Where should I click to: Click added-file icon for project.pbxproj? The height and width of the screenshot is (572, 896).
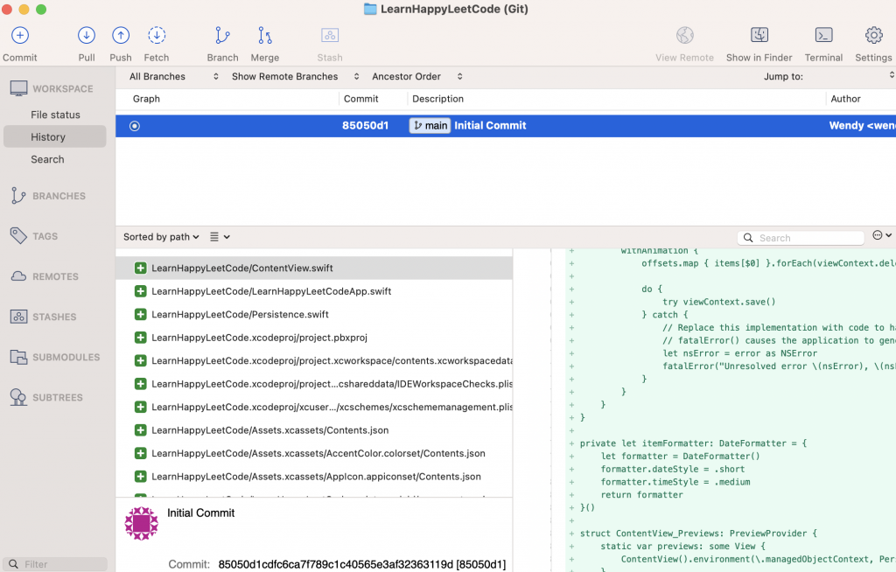point(140,338)
